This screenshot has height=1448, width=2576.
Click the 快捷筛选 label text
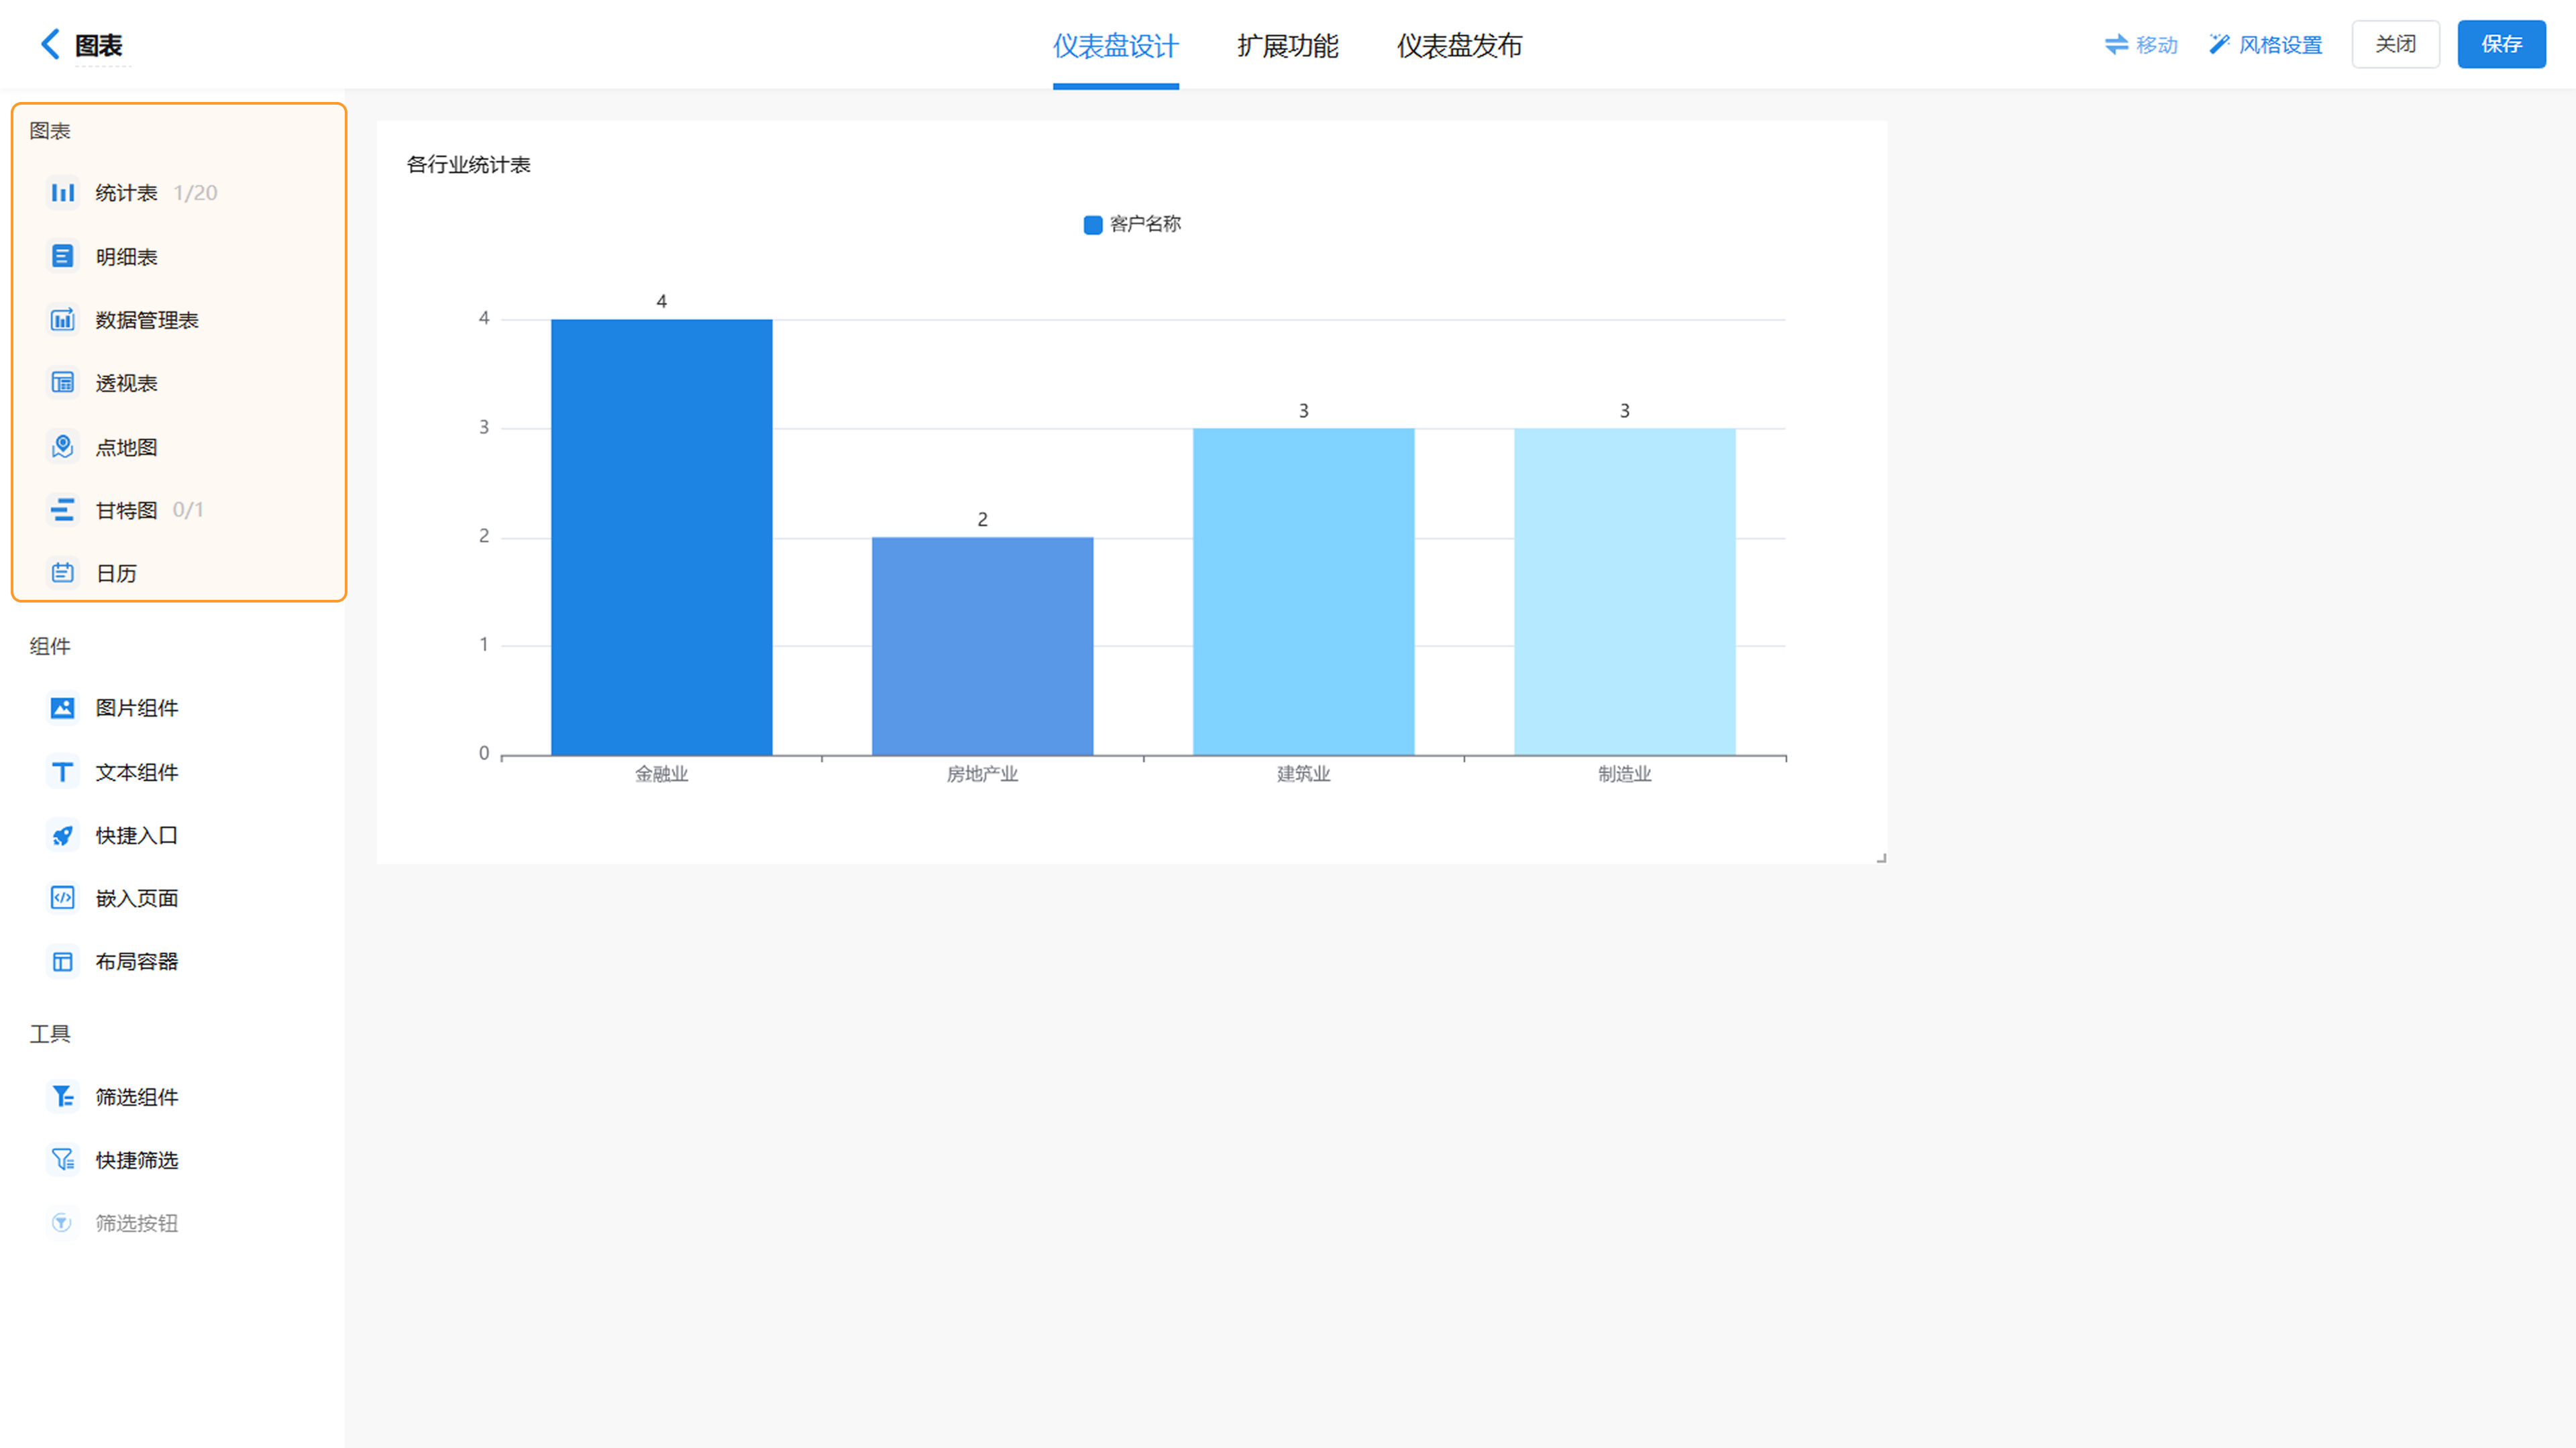(137, 1160)
